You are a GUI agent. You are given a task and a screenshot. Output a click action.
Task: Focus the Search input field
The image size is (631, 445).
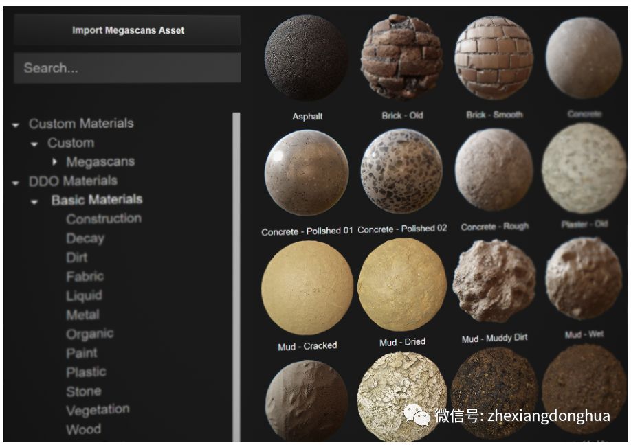point(127,68)
